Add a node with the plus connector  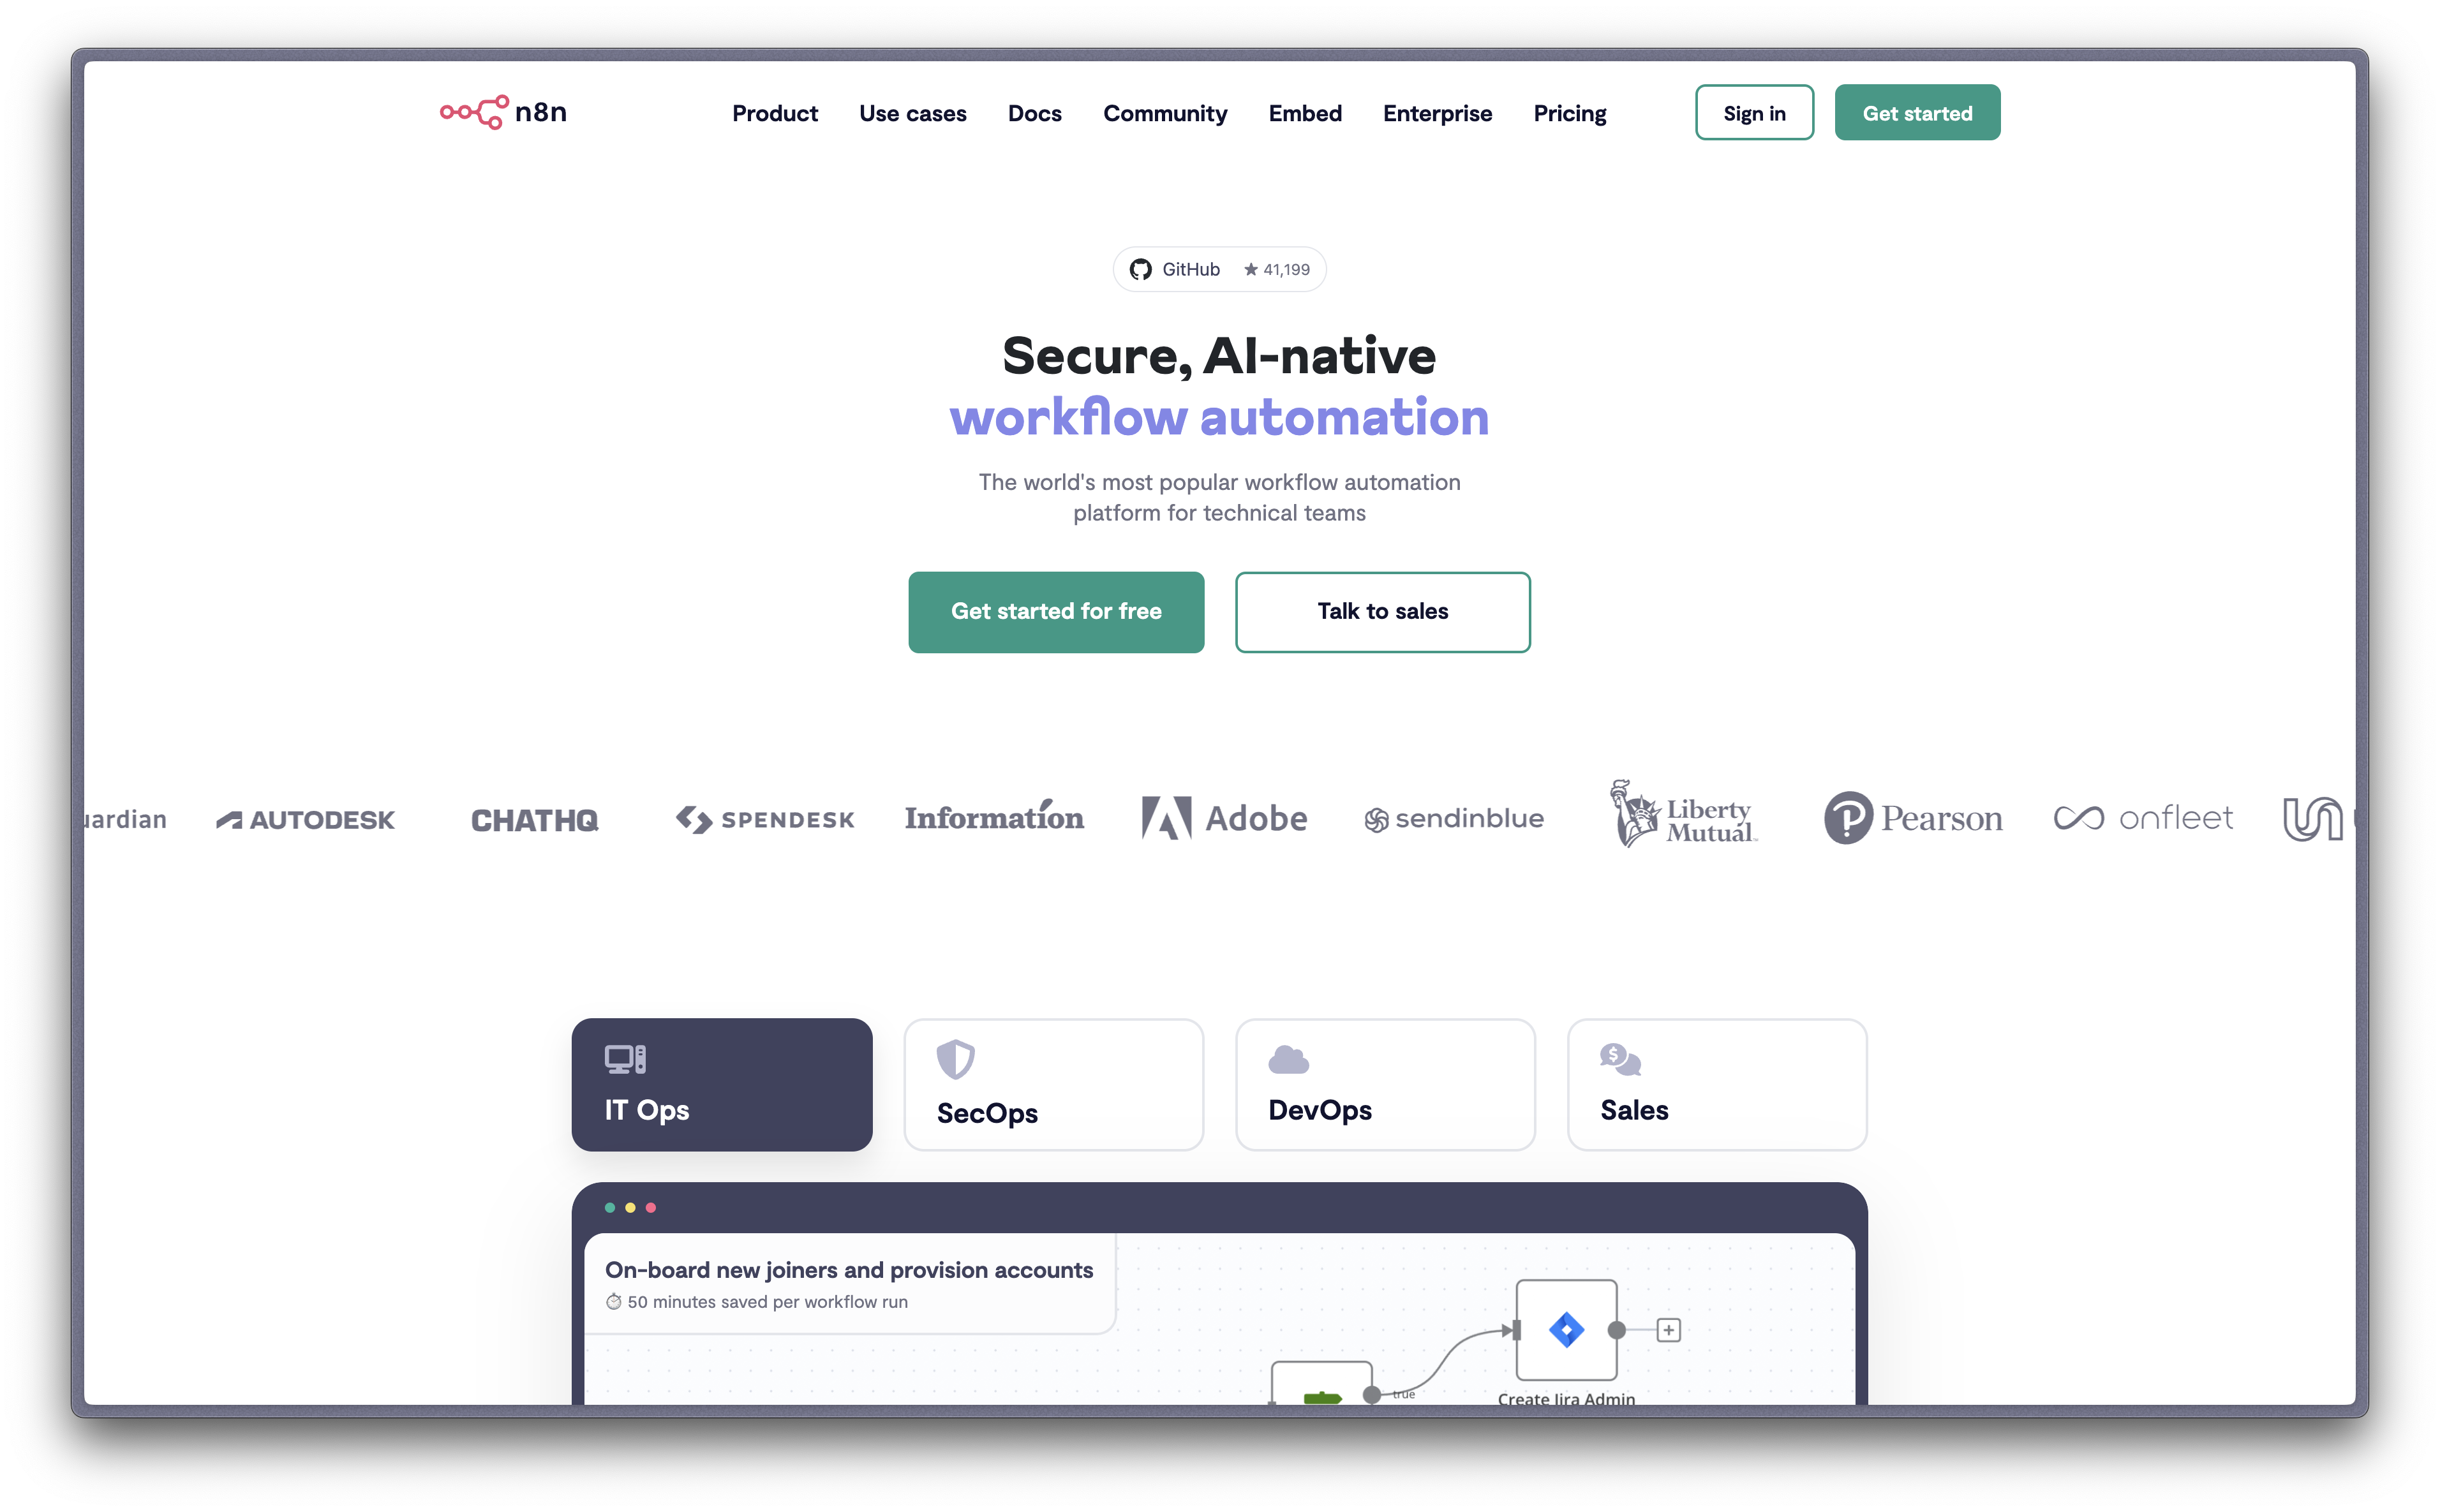click(1668, 1330)
